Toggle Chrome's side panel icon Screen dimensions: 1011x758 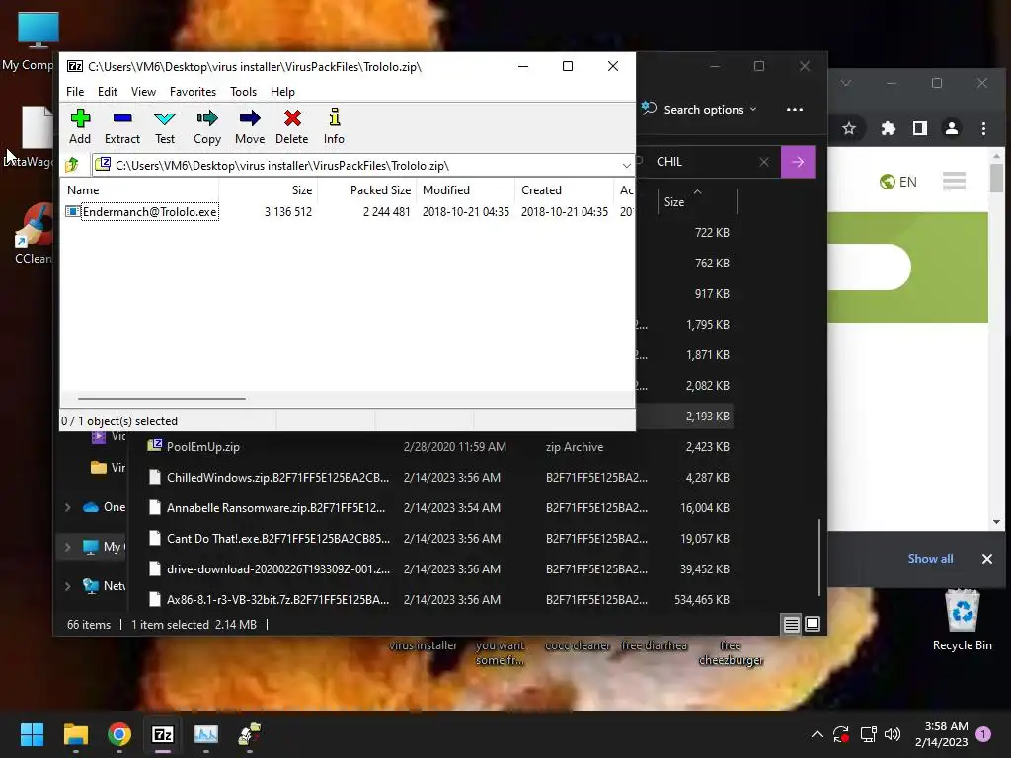point(919,129)
